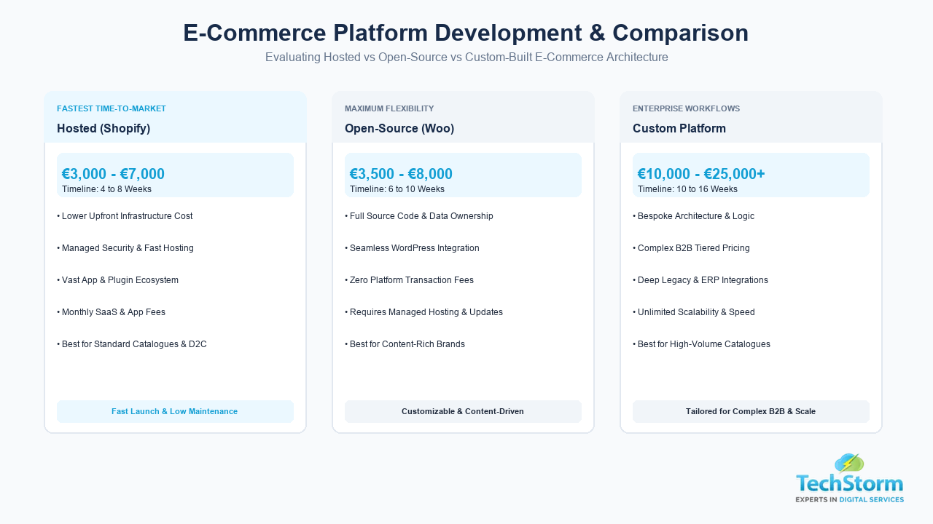Click the Fast Launch & Low Maintenance badge
The image size is (933, 524).
coord(175,411)
